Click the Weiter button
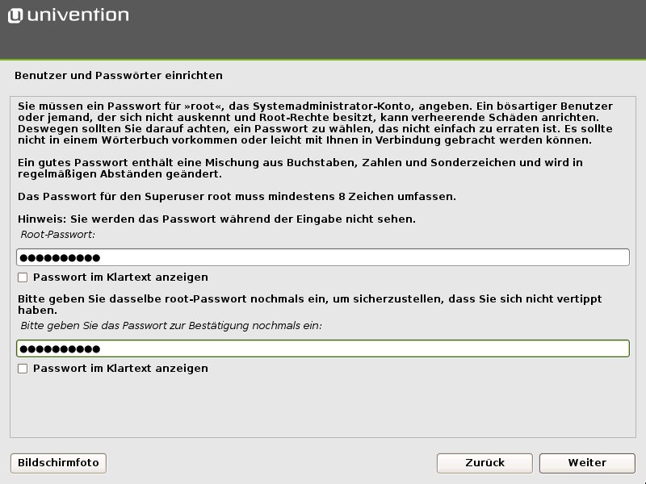The width and height of the screenshot is (646, 484). (587, 463)
